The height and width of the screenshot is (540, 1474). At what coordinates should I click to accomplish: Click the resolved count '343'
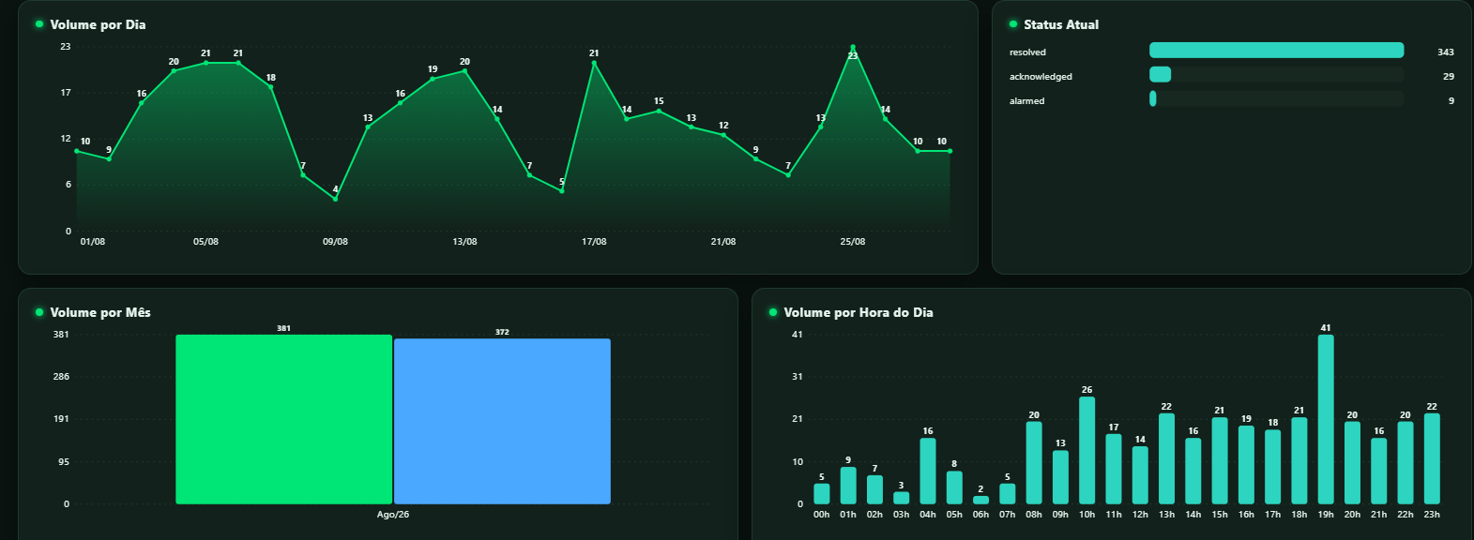[x=1445, y=52]
